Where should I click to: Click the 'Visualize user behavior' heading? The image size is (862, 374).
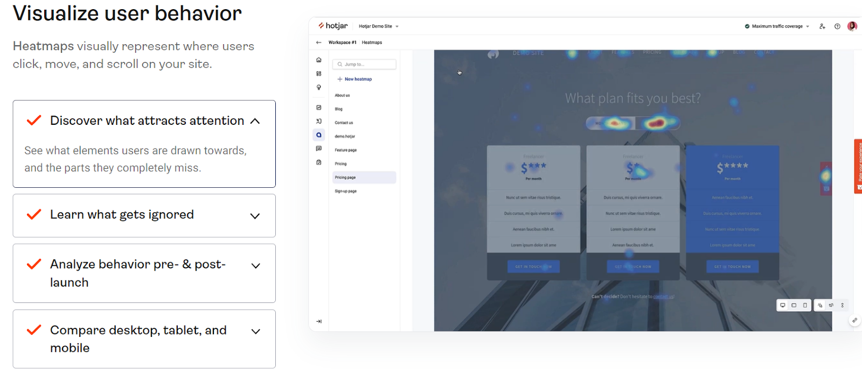127,13
